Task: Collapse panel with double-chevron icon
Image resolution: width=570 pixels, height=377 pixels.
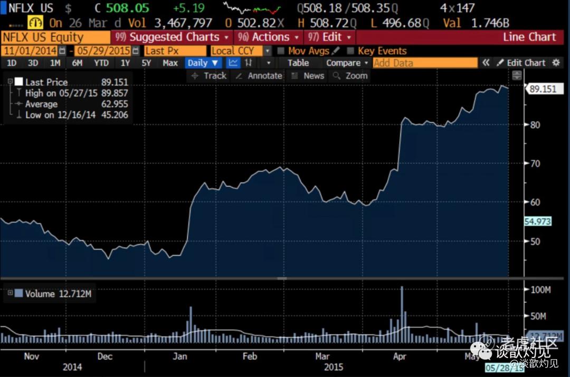Action: tap(486, 62)
